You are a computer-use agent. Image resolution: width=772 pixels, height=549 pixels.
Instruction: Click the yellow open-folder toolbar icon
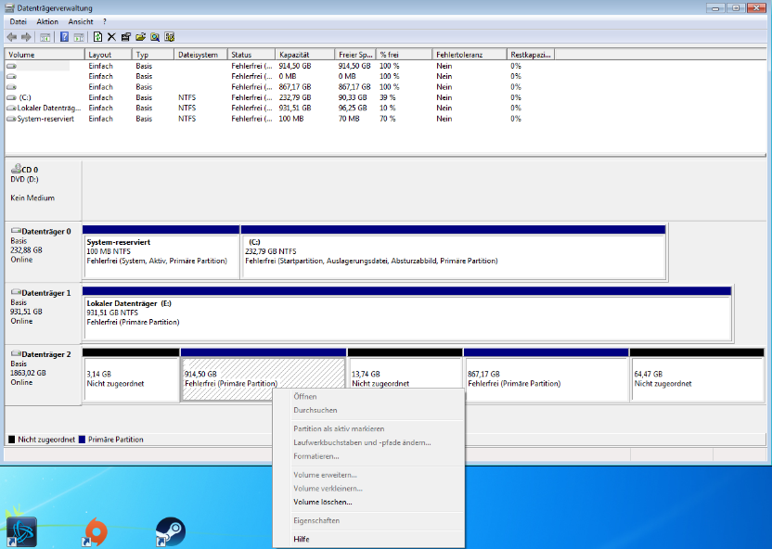coord(140,37)
